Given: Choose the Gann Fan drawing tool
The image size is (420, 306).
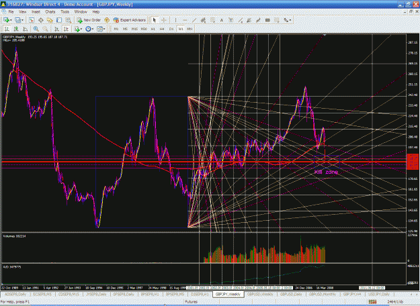Looking at the screenshot, I should pyautogui.click(x=249, y=20).
